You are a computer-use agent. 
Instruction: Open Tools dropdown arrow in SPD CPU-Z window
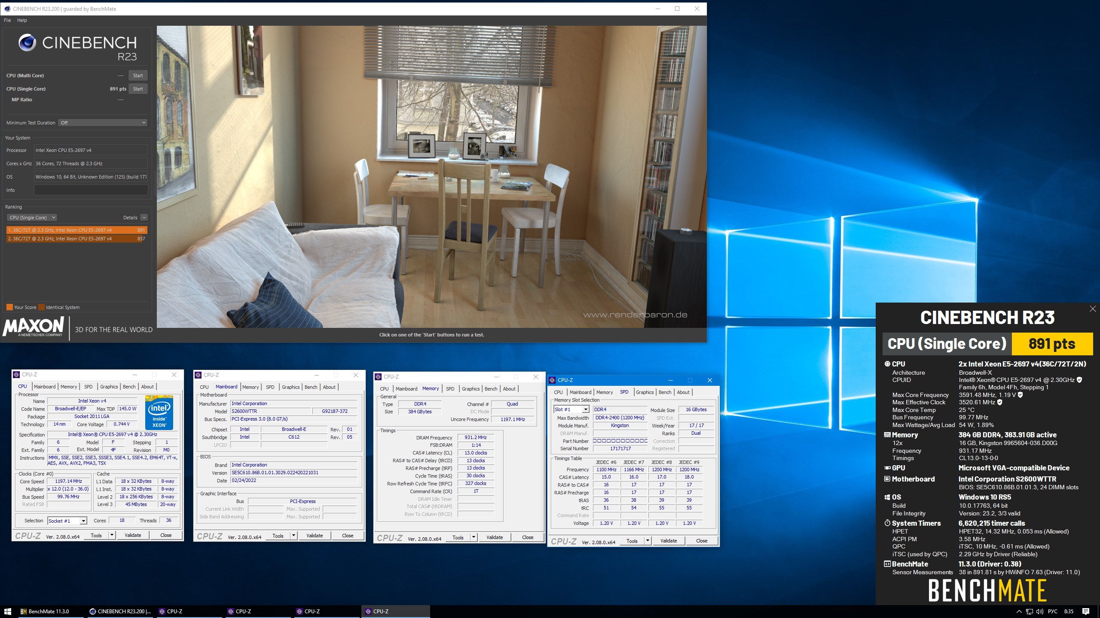click(648, 541)
